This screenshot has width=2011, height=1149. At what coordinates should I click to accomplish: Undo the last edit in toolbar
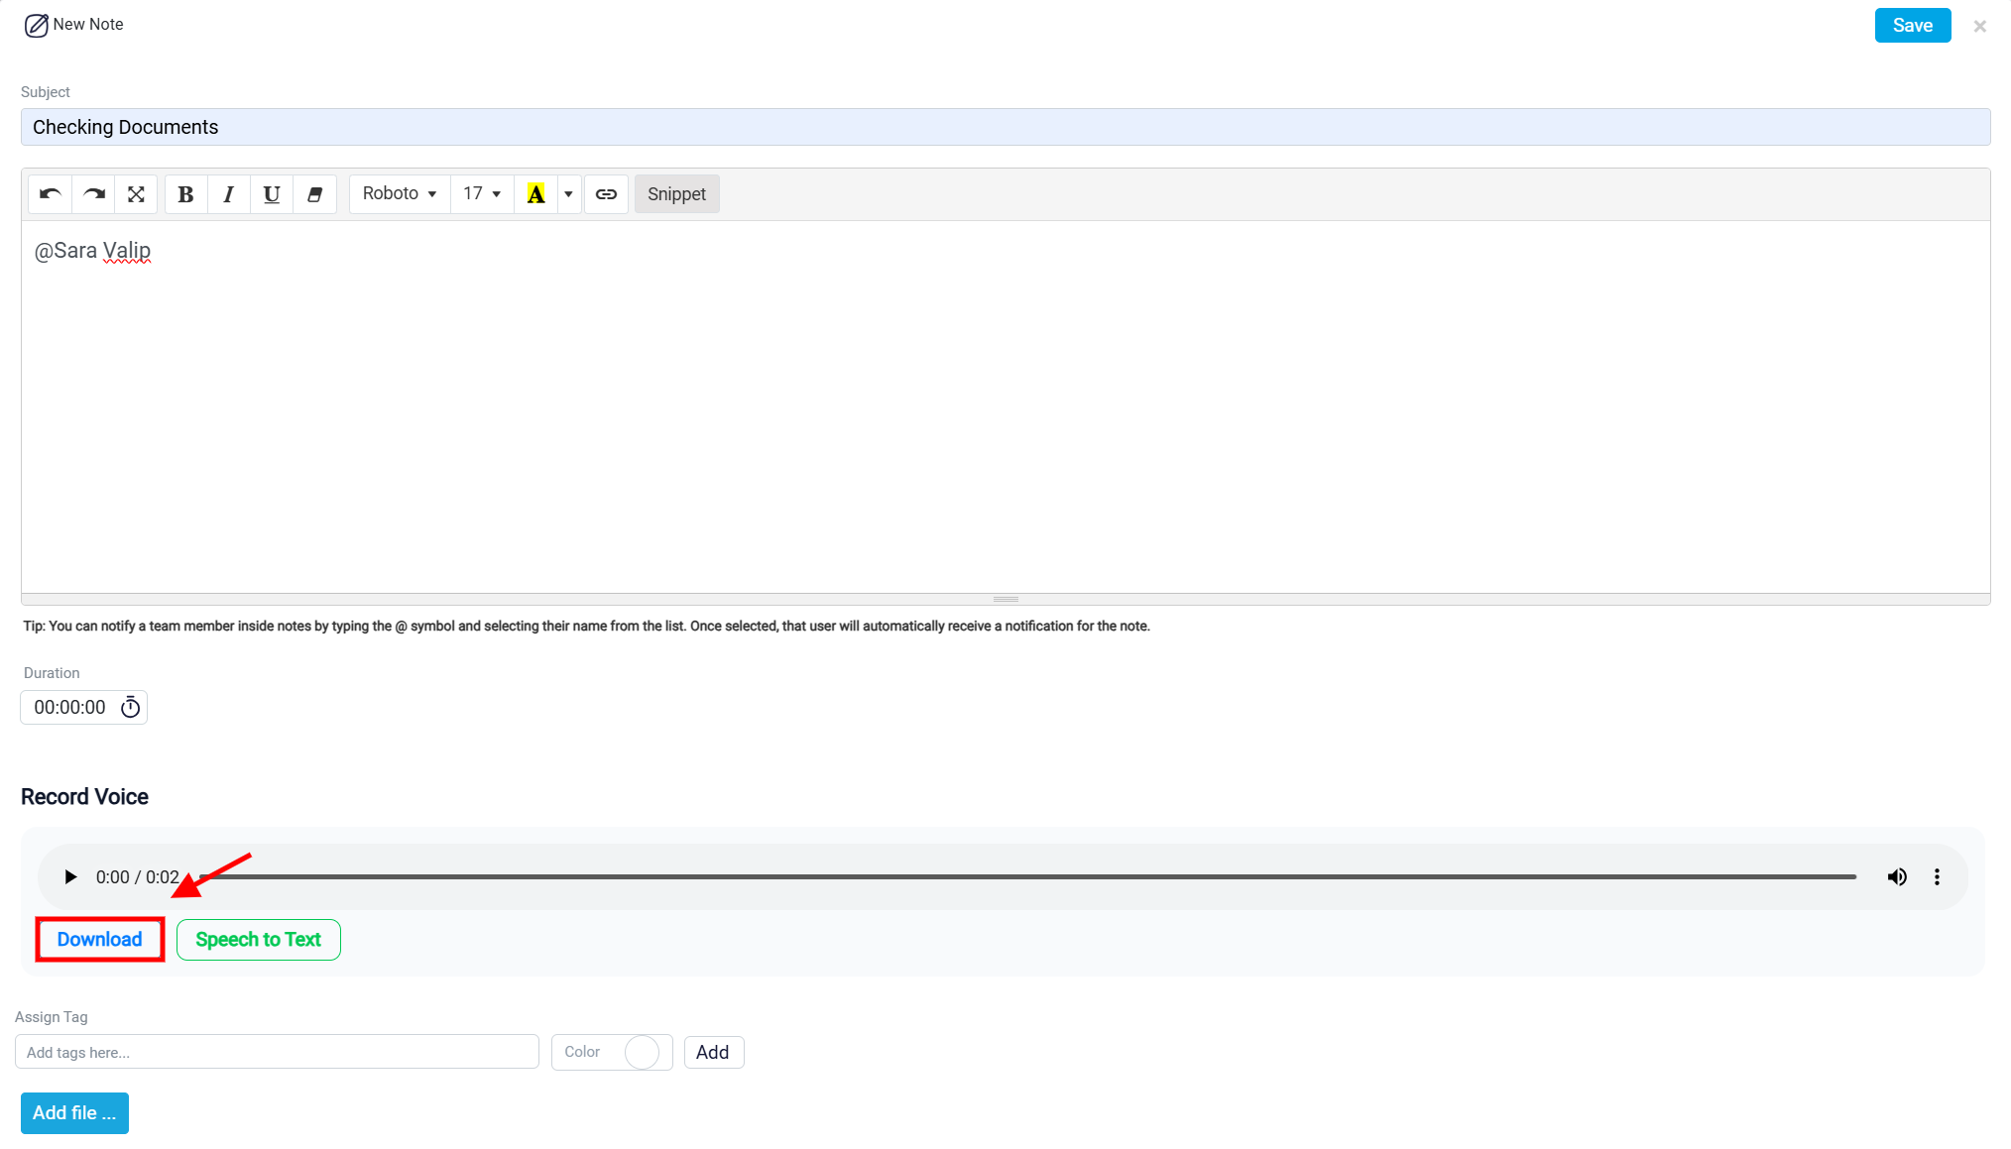(51, 194)
